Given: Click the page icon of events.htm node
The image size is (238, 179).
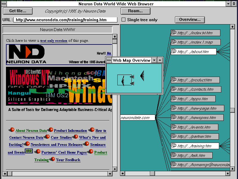Looking at the screenshot, I should pyautogui.click(x=174, y=127).
